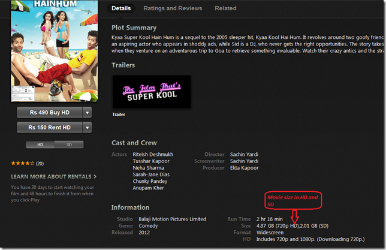The height and width of the screenshot is (250, 386).
Task: Select the SD toggle option
Action: pos(69,144)
